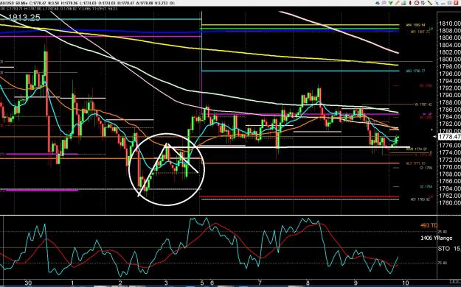
Task: Select the yellow pencil drawing tool
Action: [397, 3]
